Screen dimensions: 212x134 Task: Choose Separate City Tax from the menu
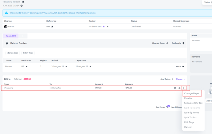pyautogui.click(x=193, y=103)
